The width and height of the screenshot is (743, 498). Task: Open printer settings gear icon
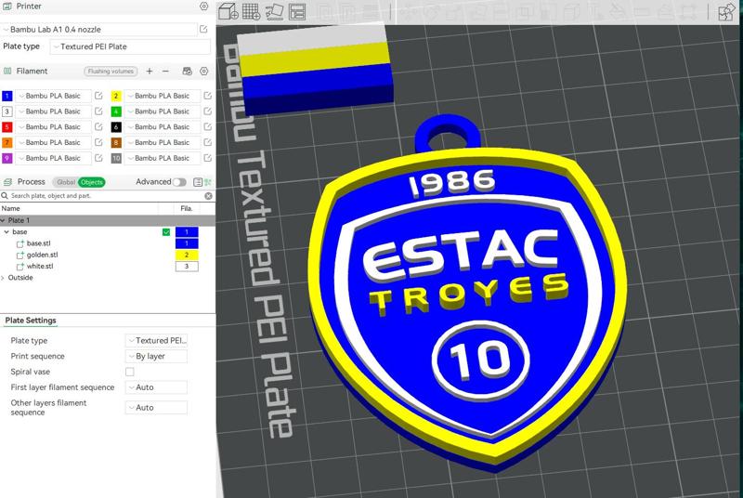pyautogui.click(x=203, y=7)
